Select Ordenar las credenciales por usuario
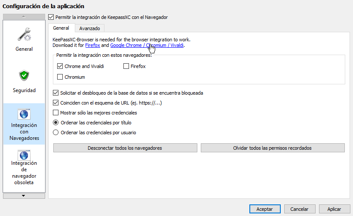 (55, 133)
